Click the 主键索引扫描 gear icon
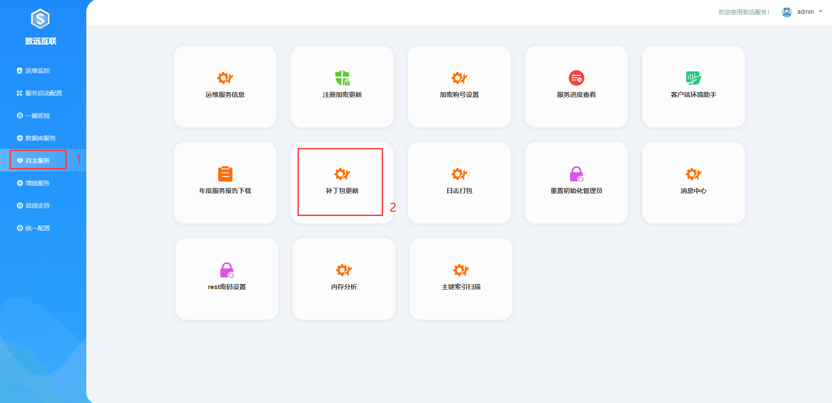This screenshot has width=832, height=403. point(461,270)
